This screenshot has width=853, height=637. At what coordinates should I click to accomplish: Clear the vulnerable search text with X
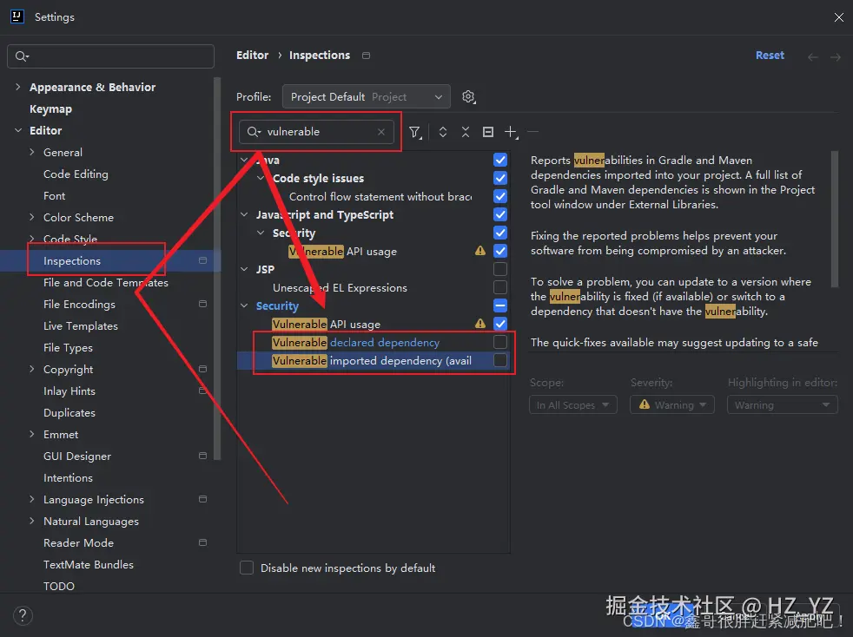(381, 132)
